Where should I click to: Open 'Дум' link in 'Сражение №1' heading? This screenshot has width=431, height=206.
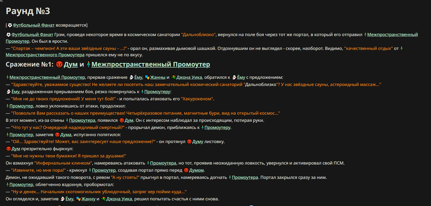(71, 64)
